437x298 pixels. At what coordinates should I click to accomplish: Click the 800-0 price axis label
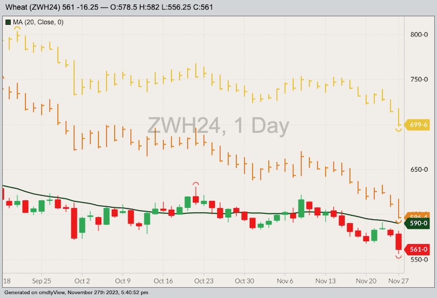[x=419, y=34]
